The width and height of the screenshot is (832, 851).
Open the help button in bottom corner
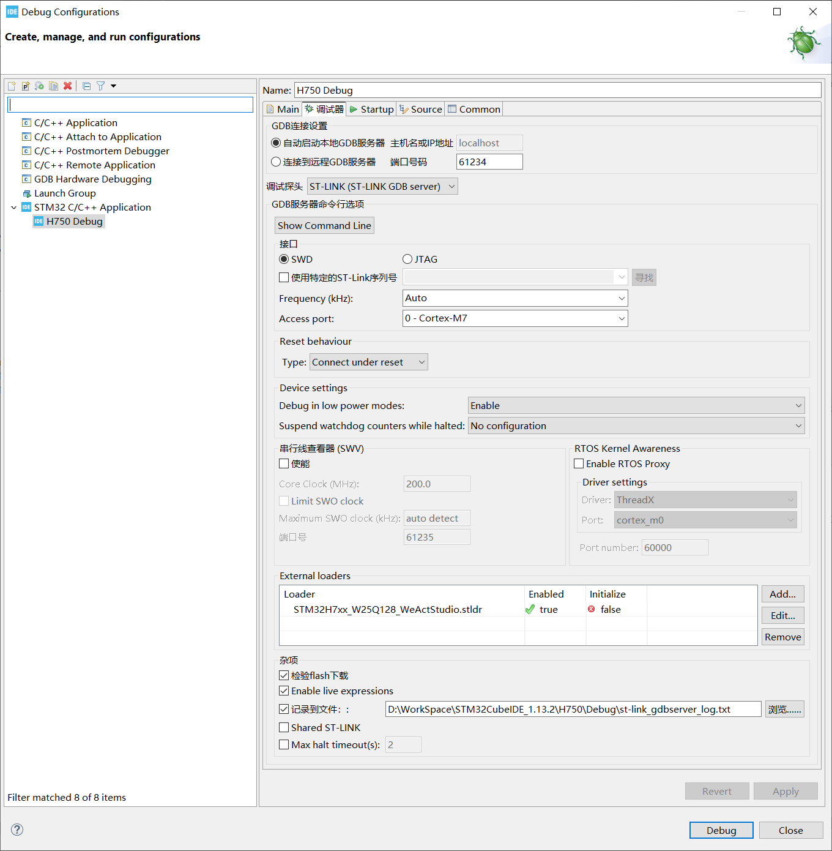point(17,830)
